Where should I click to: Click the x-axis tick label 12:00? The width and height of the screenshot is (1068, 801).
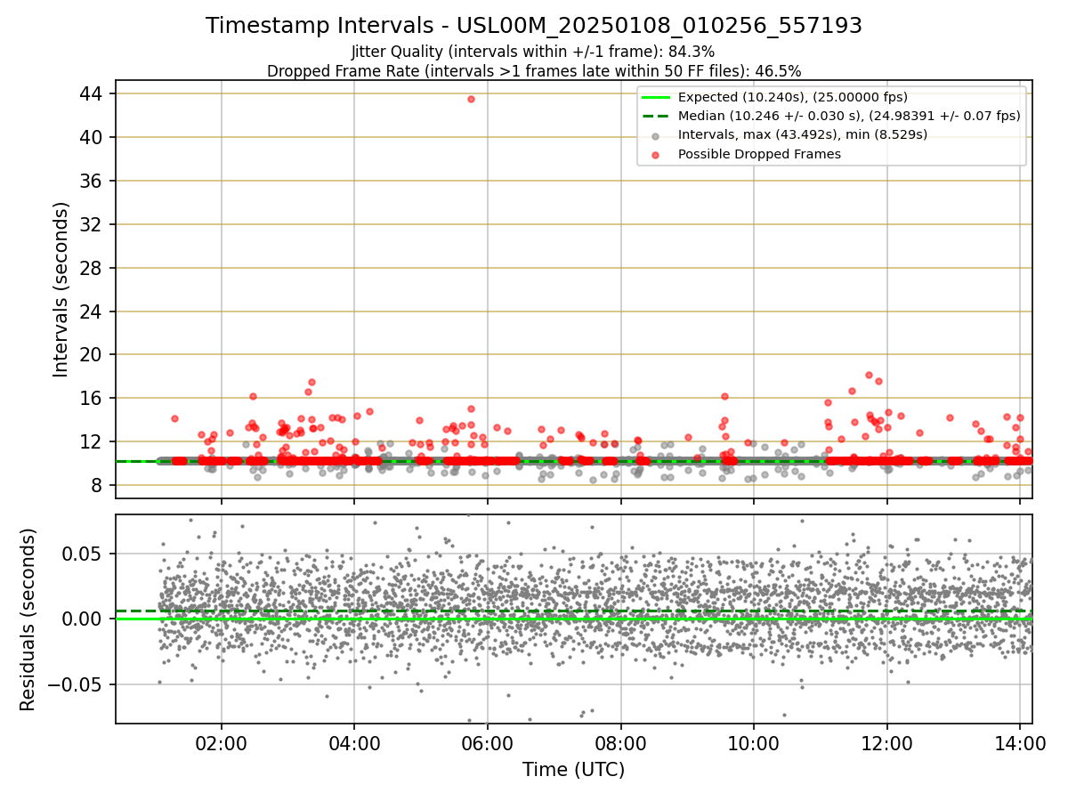[x=886, y=742]
